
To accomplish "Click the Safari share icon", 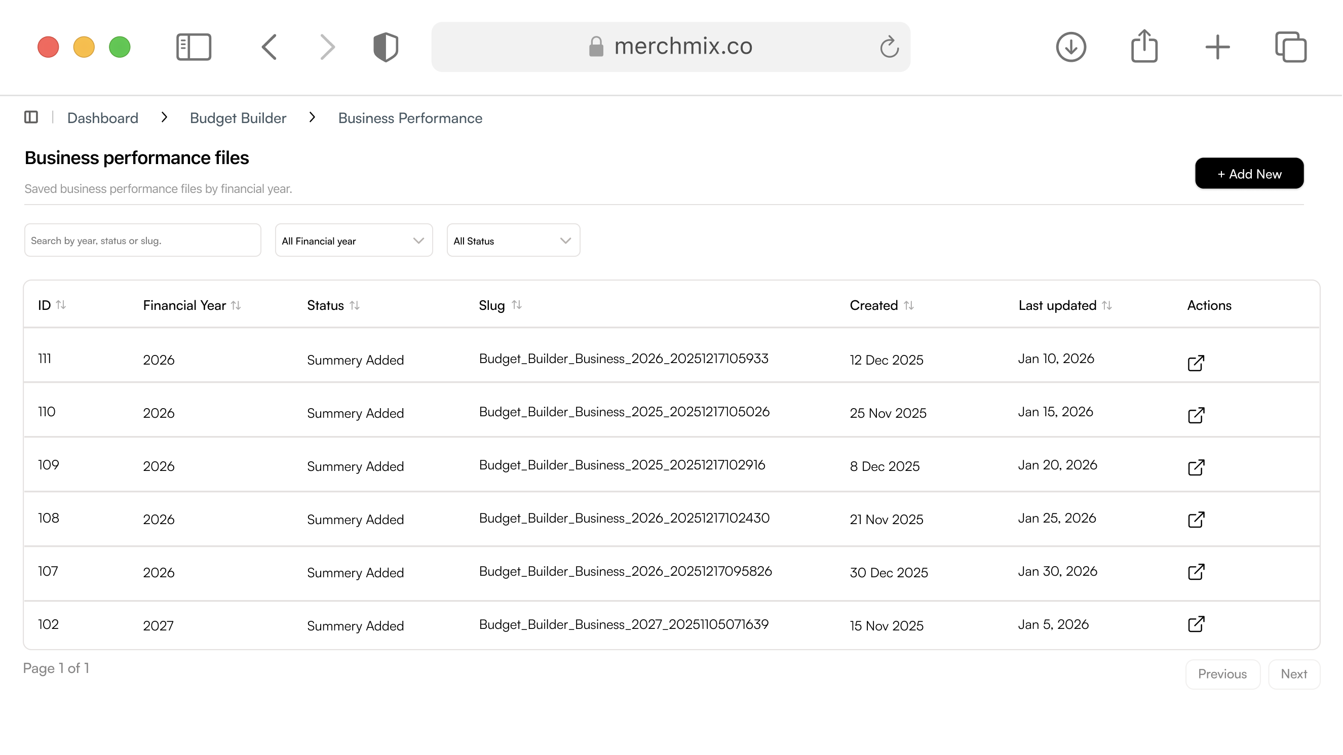I will [1144, 47].
